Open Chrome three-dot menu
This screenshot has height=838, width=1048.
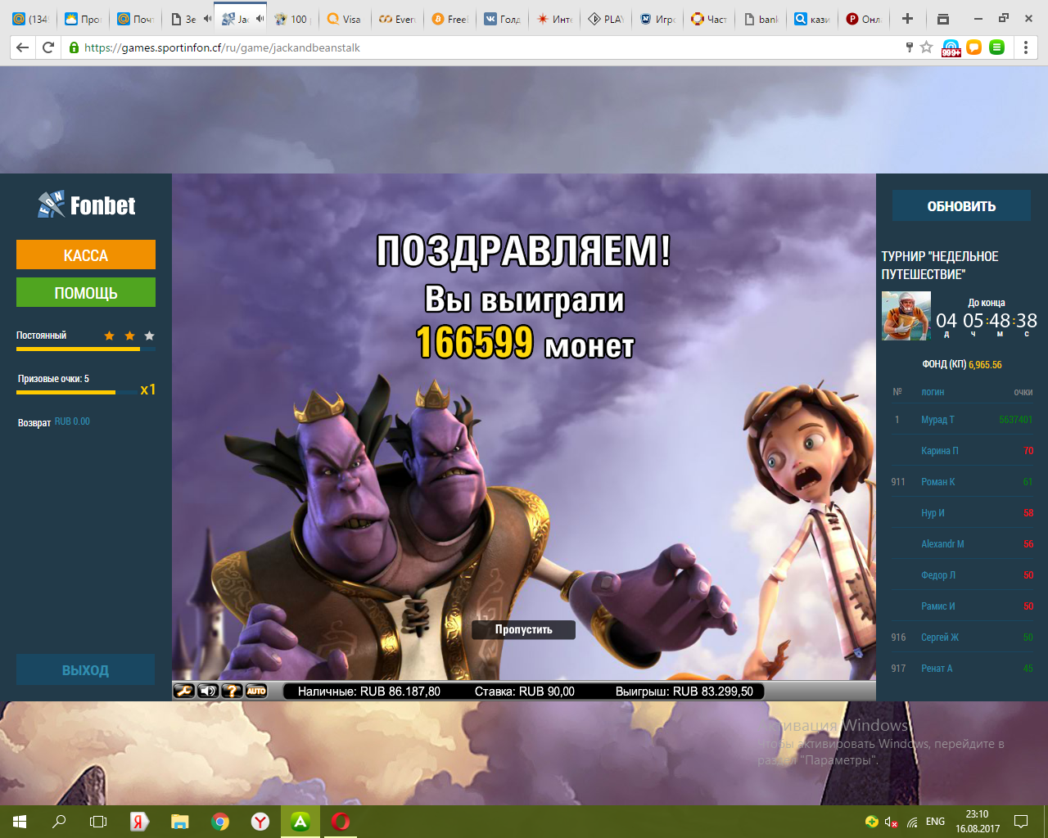click(1025, 47)
